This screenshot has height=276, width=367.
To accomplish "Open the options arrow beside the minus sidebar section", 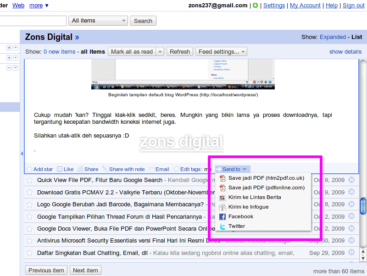I will [16, 68].
